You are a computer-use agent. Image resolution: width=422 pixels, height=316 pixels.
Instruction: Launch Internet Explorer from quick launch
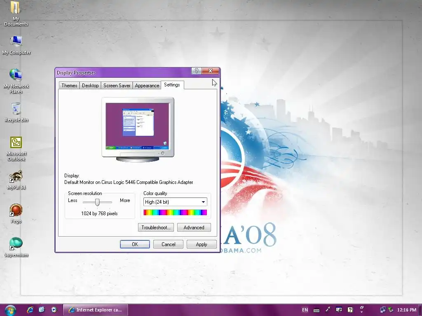tap(30, 310)
